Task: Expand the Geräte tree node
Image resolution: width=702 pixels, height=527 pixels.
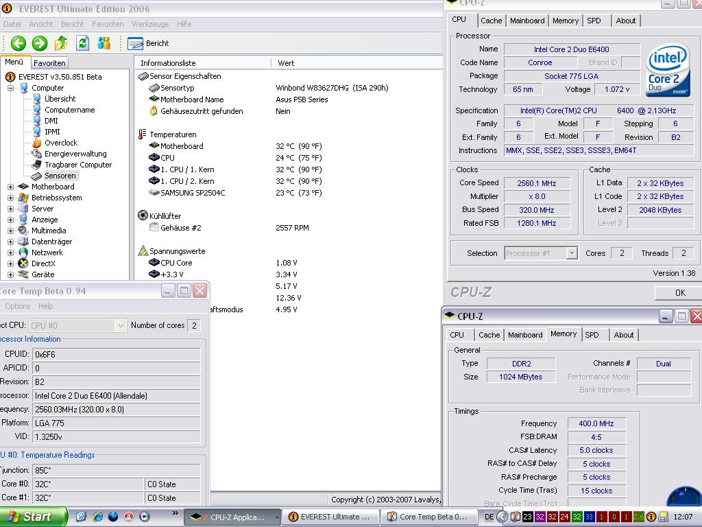Action: point(10,274)
